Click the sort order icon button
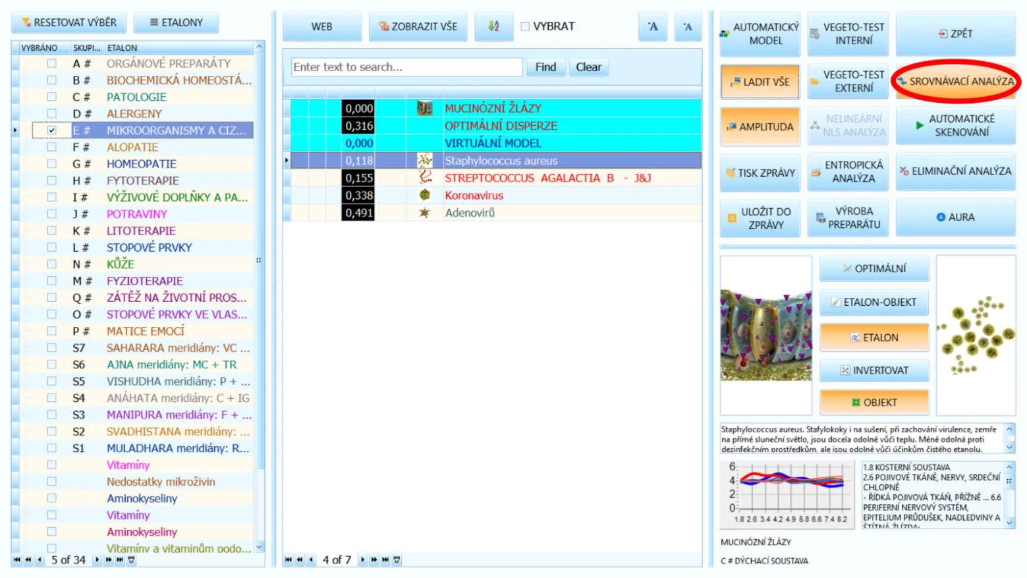 tap(493, 26)
